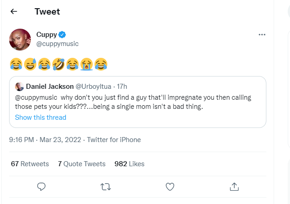
Task: Click the Twitter for iPhone source
Action: coord(114,140)
